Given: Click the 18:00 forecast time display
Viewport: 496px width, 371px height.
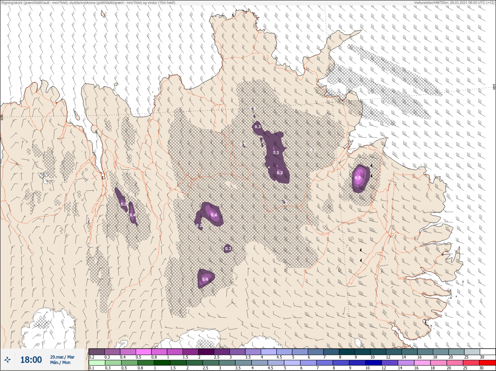Looking at the screenshot, I should [31, 360].
